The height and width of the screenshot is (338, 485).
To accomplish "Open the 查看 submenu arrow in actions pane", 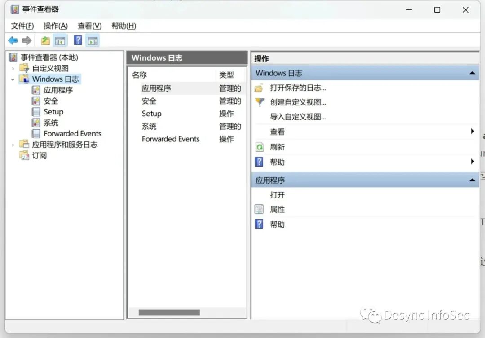I will pyautogui.click(x=472, y=131).
